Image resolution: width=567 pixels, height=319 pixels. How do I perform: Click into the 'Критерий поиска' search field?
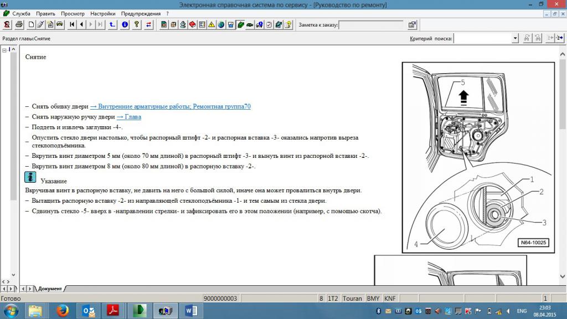(x=483, y=38)
